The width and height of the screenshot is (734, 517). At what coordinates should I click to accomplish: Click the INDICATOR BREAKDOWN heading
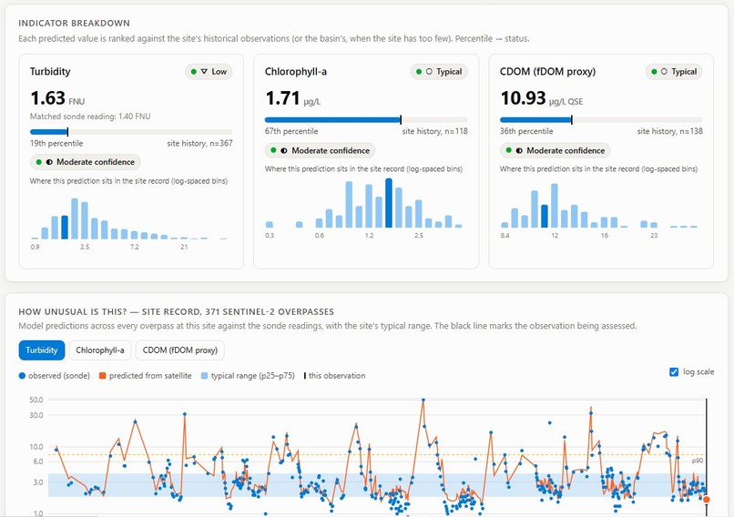pos(75,24)
